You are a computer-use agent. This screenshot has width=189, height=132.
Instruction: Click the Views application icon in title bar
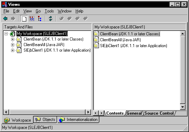[5, 5]
